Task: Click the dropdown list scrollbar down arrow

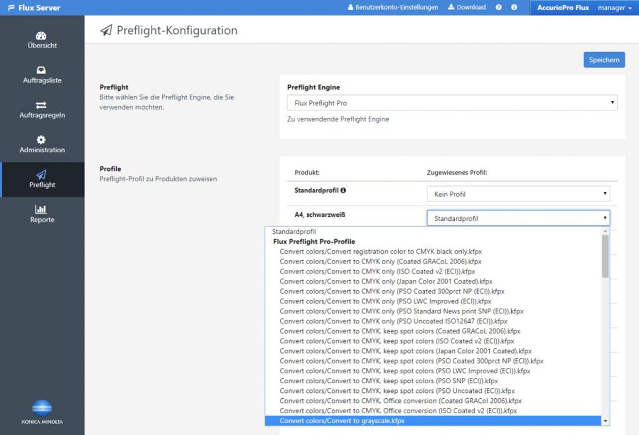Action: 605,421
